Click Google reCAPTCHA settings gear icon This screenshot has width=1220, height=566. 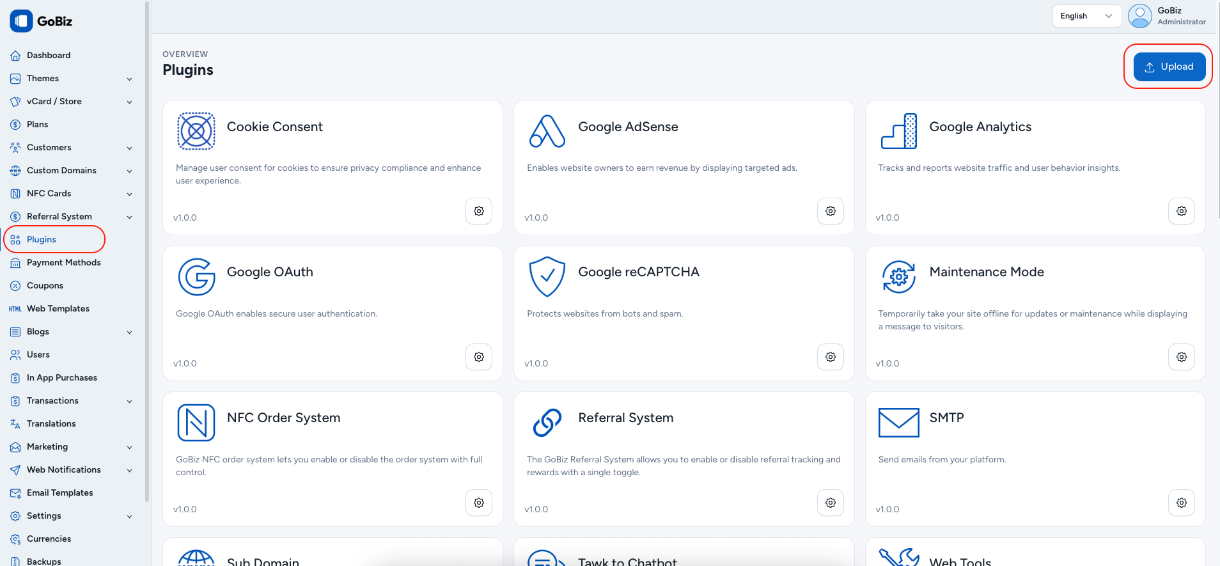pos(830,357)
